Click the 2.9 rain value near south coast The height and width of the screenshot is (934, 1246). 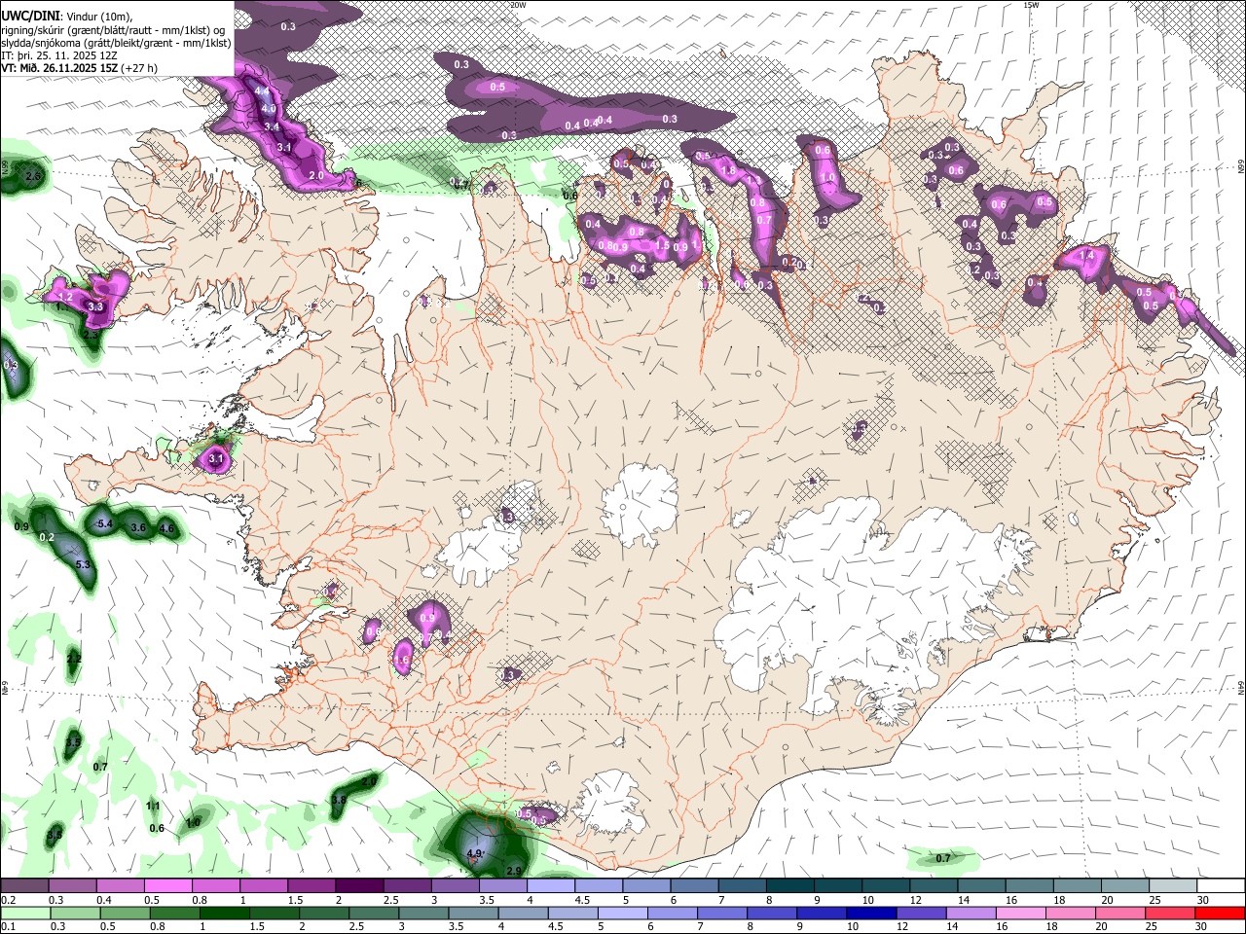click(515, 870)
